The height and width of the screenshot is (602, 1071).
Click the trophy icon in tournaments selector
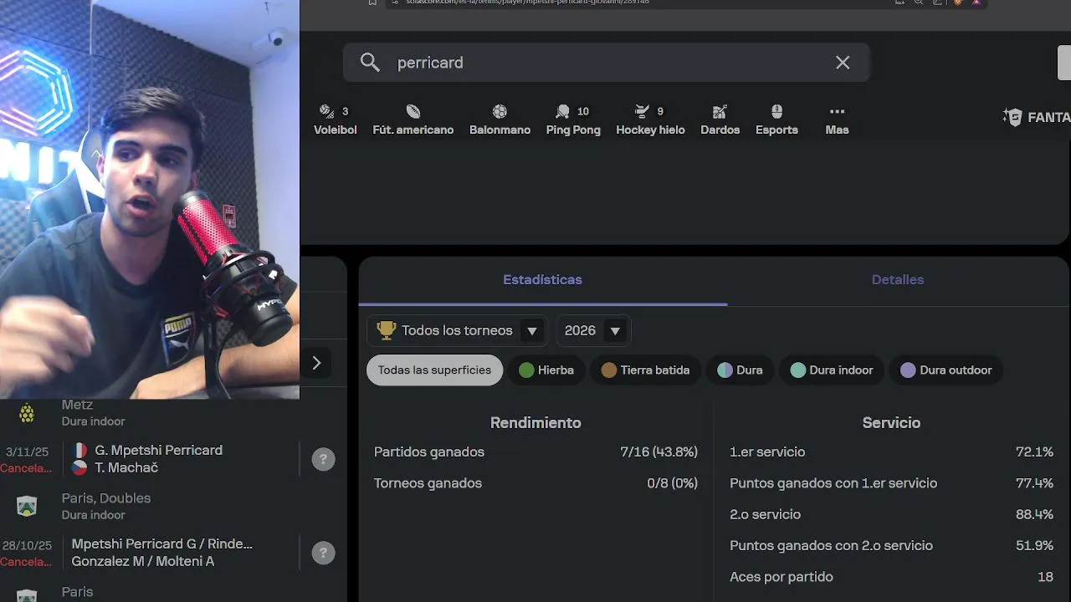click(x=386, y=330)
